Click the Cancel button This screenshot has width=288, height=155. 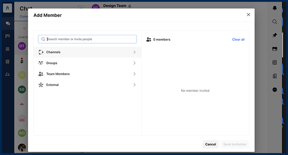click(x=211, y=144)
